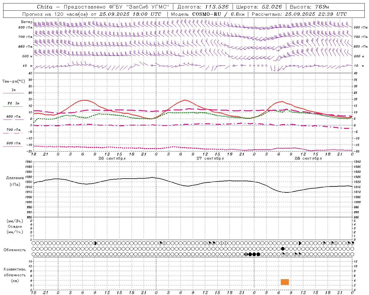The height and width of the screenshot is (295, 369).
Task: Click "(км)" unit under convective cloudiness
Action: pos(15,281)
